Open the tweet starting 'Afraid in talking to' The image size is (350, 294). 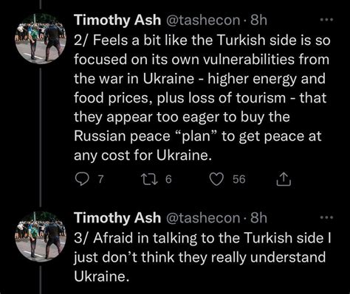(x=202, y=257)
